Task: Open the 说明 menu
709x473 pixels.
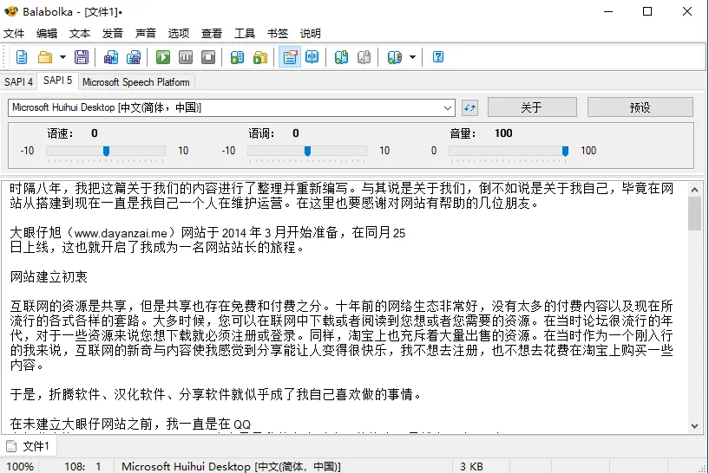Action: (311, 34)
